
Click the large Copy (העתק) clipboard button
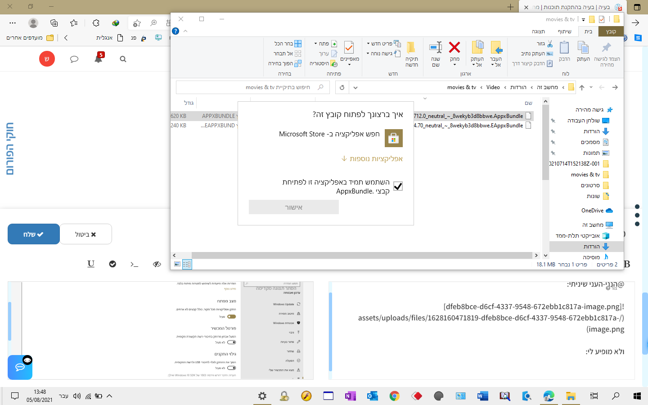point(583,51)
